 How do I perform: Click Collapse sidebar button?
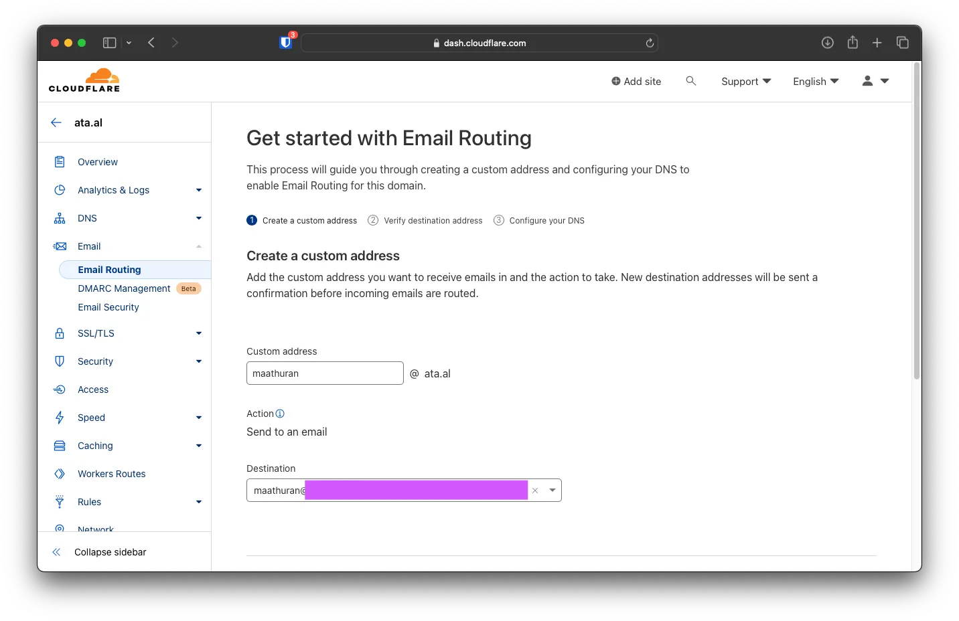coord(99,552)
